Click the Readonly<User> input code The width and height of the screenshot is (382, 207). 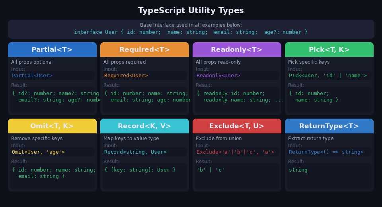pyautogui.click(x=218, y=76)
